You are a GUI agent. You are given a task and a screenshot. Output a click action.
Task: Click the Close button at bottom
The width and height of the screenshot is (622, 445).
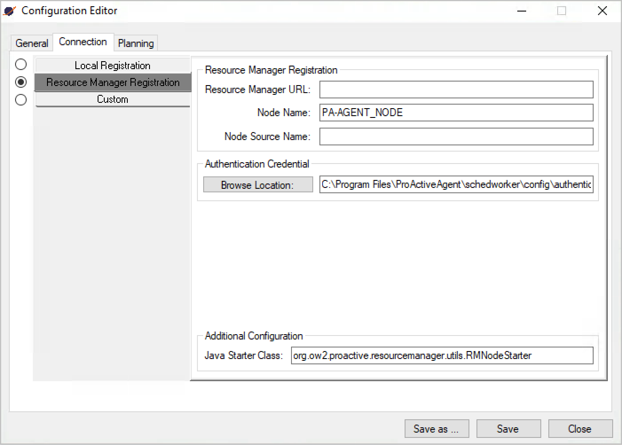pos(580,429)
